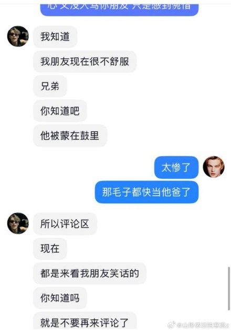Click the vertical scrollbar thumb
Viewport: 231px width, 330px height.
pyautogui.click(x=229, y=289)
